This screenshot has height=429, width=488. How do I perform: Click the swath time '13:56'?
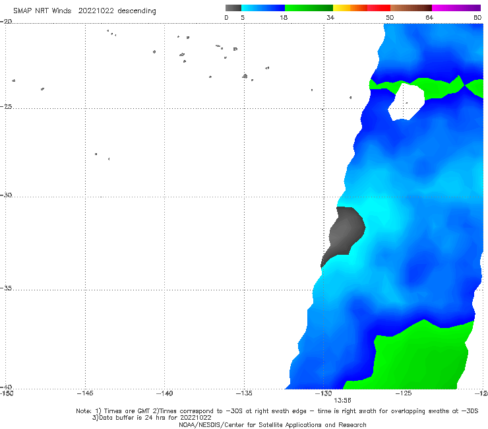342,401
